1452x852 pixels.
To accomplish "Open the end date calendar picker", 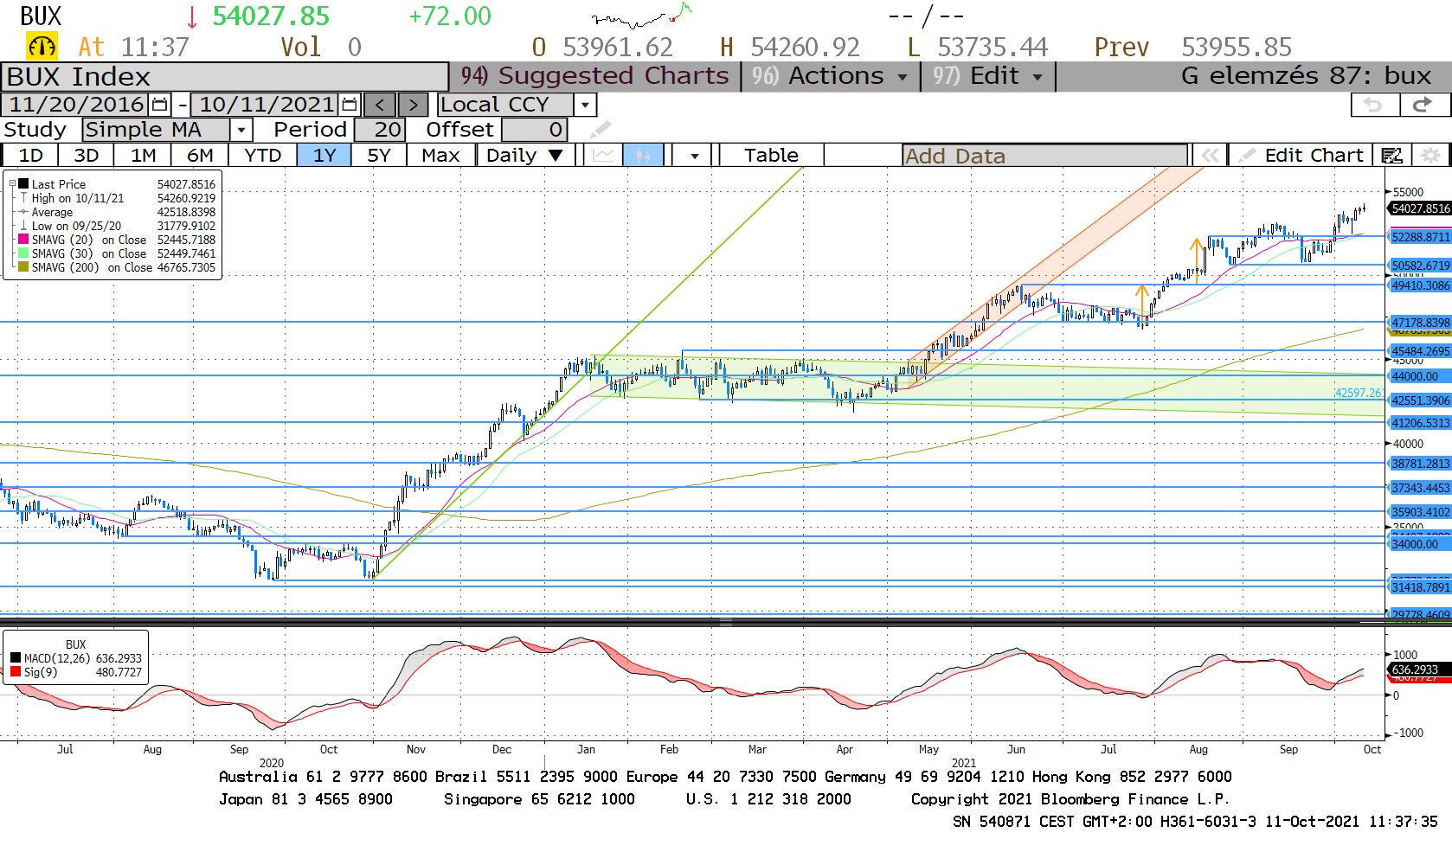I will (x=350, y=105).
